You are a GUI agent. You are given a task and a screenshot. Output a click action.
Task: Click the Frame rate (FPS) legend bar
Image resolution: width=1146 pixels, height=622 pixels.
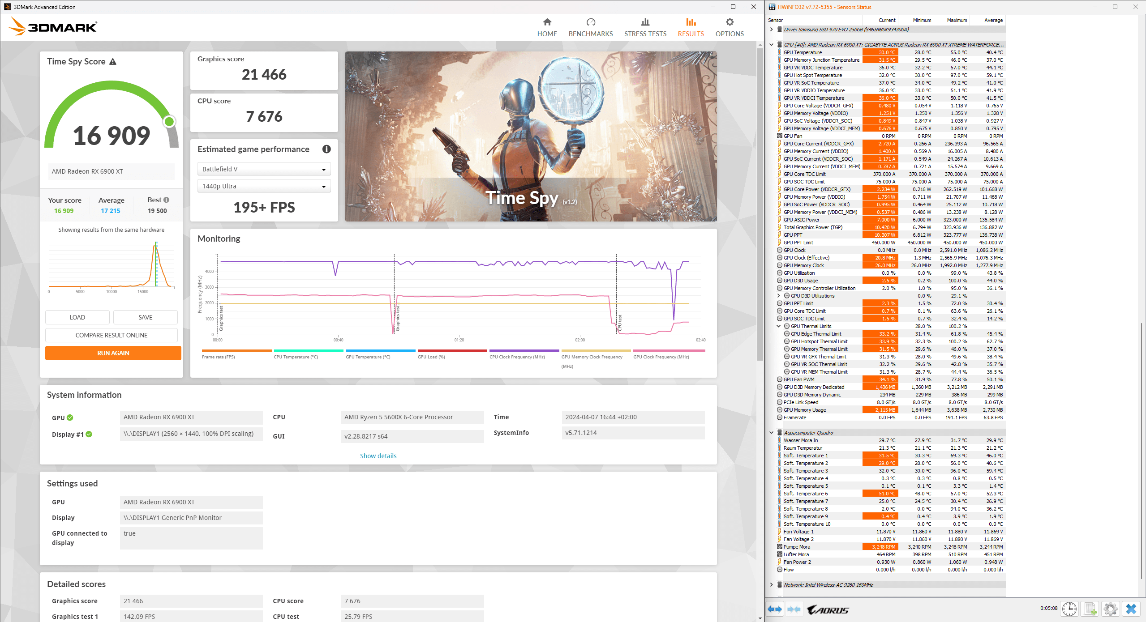(x=236, y=350)
